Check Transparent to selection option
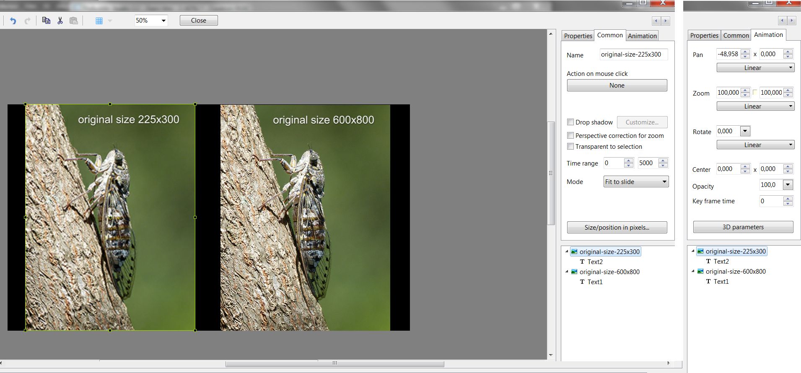801x373 pixels. (570, 147)
